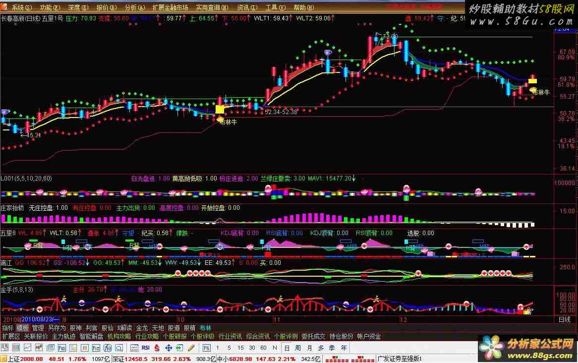
Task: Click the red dollar sign icon
Action: coord(157,348)
